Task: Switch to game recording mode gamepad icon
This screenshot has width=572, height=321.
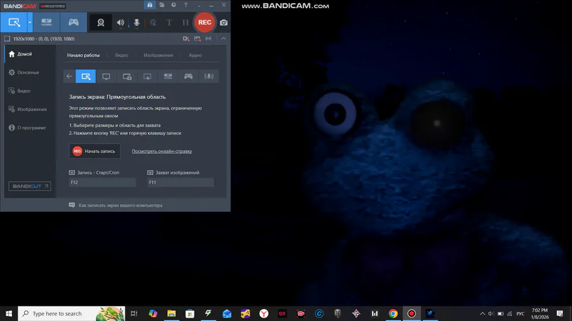Action: [x=74, y=22]
